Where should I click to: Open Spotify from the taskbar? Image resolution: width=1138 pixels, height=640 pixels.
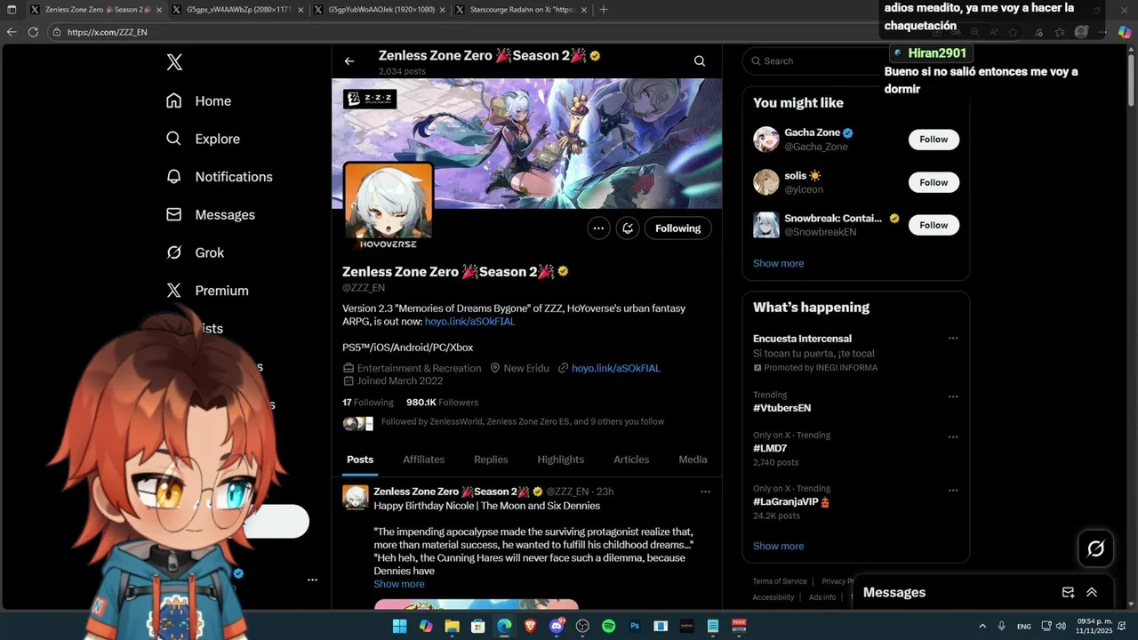click(x=608, y=626)
